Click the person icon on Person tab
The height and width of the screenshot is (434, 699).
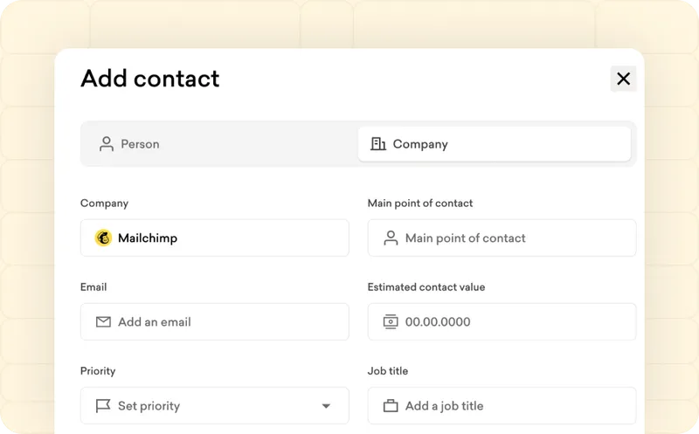pos(107,144)
